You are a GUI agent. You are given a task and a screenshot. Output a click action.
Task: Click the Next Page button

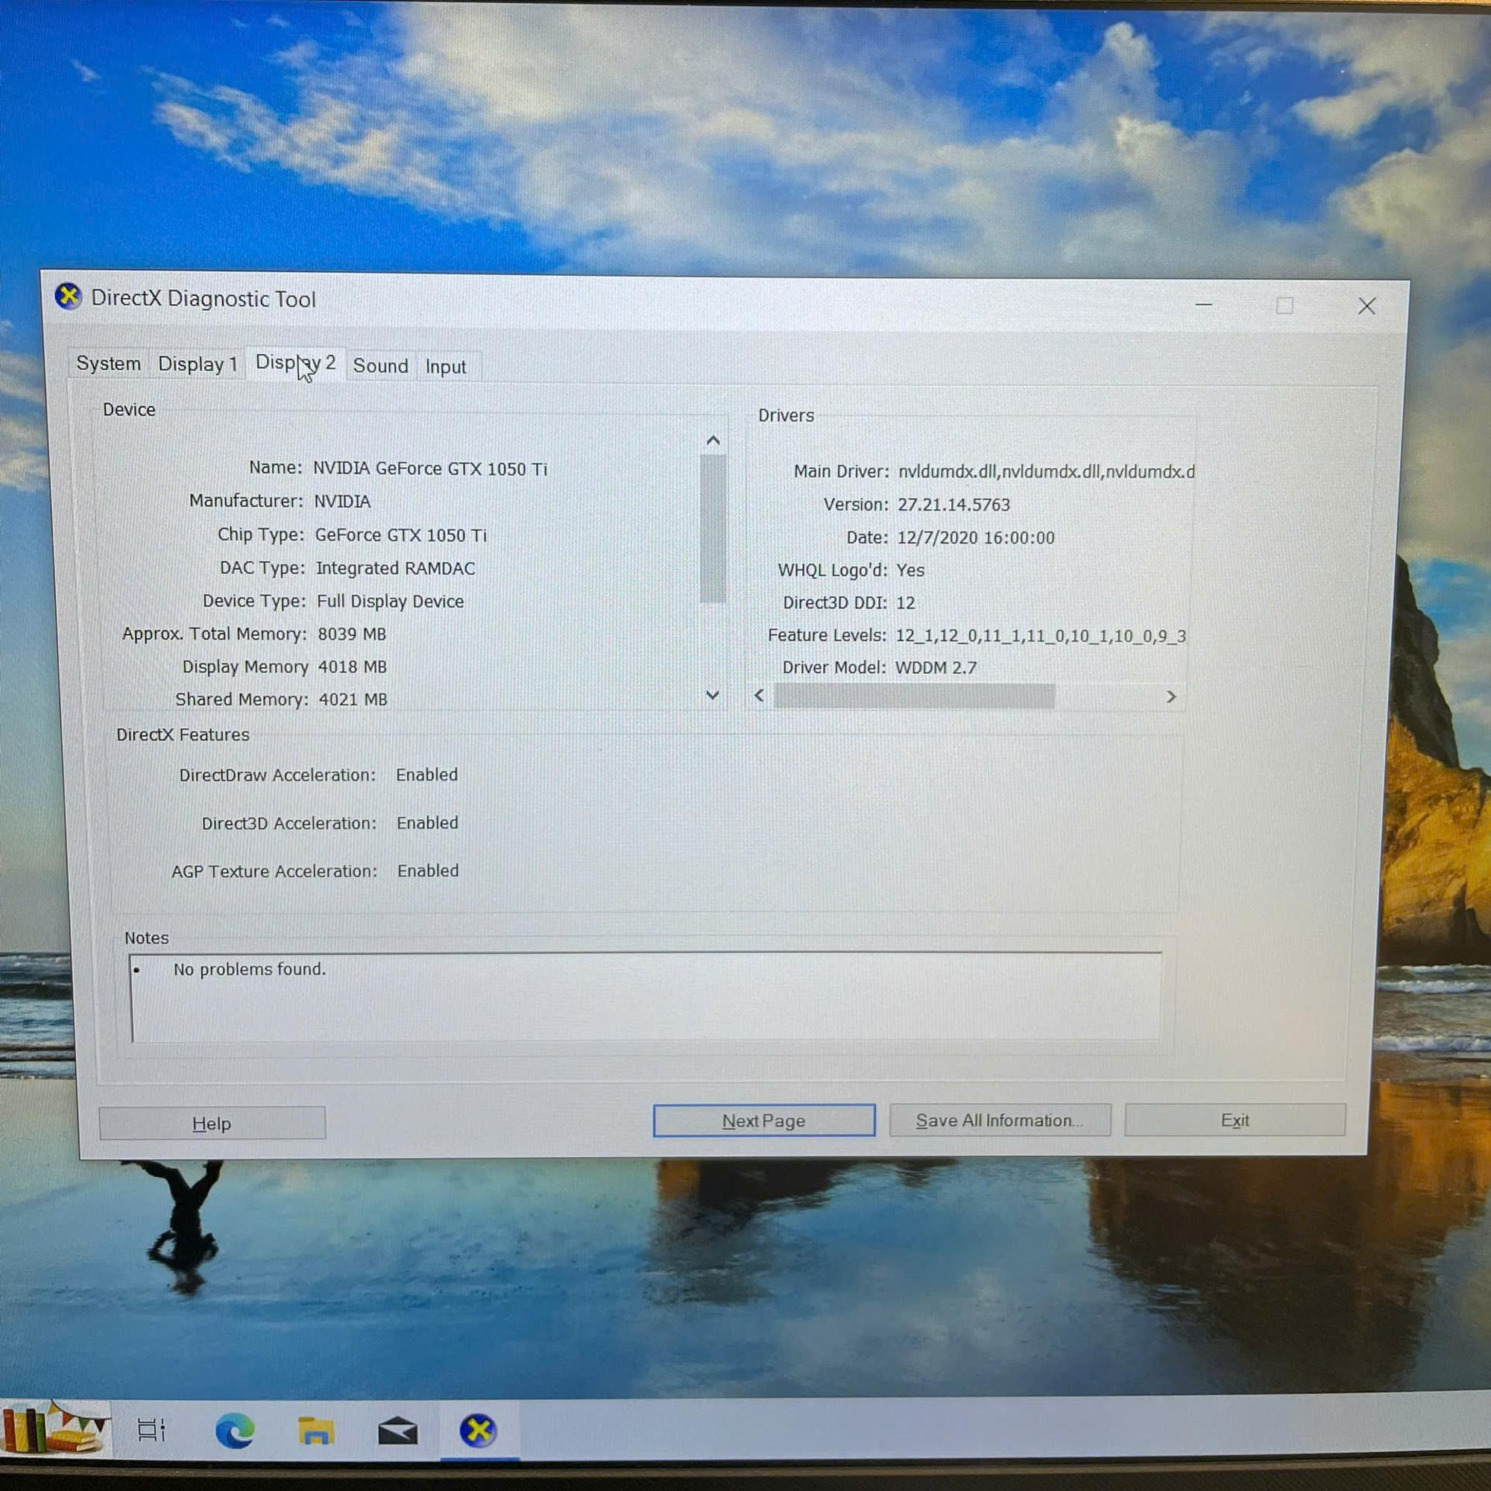coord(763,1120)
